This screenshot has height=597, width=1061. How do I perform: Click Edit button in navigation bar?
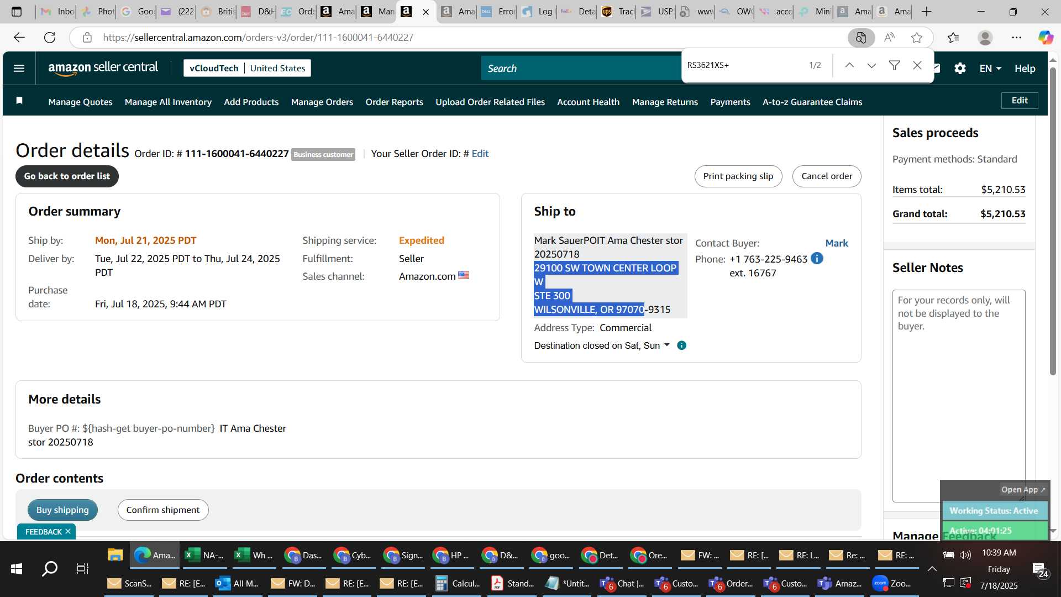point(1020,101)
